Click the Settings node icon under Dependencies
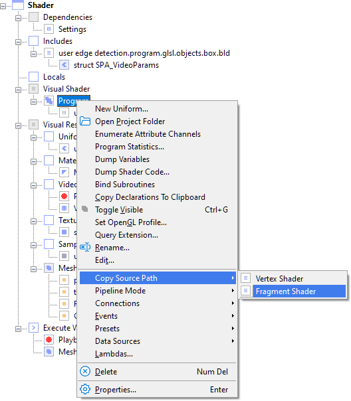This screenshot has width=351, height=401. click(x=49, y=29)
